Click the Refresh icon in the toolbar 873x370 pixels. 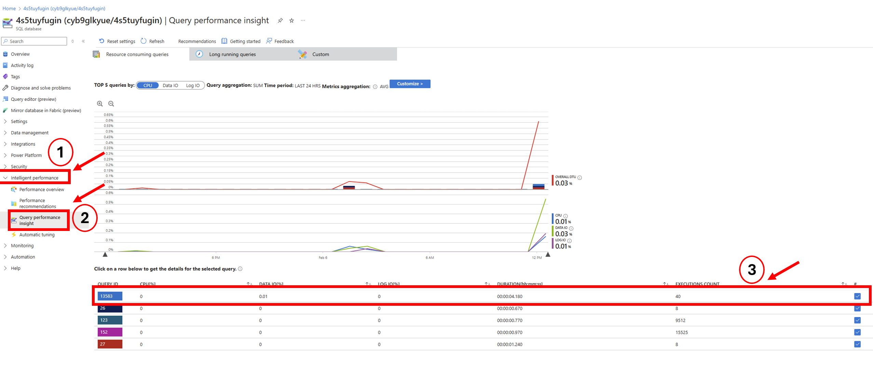point(144,41)
